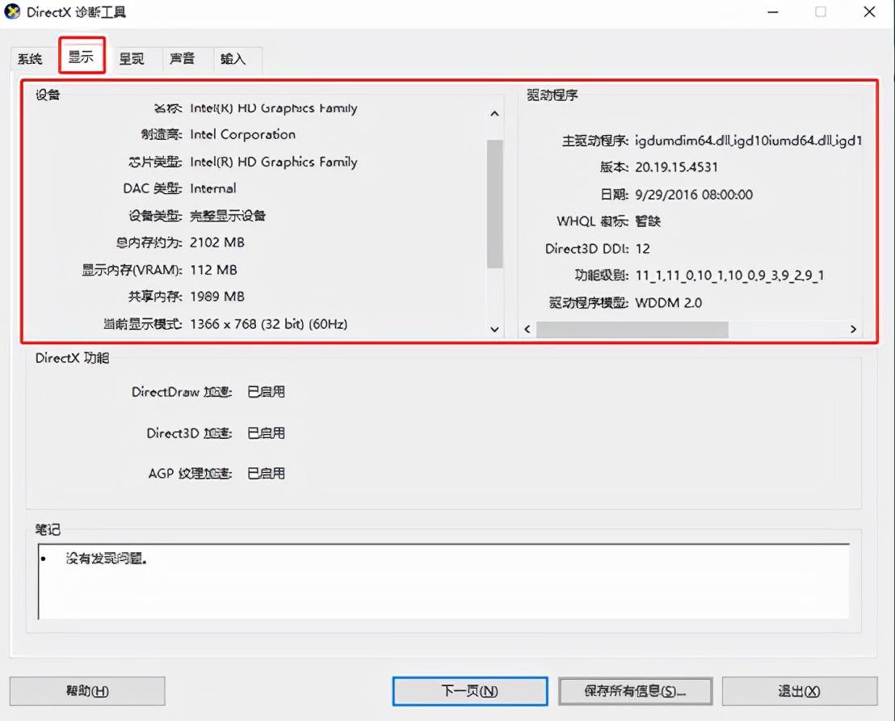This screenshot has width=895, height=721.
Task: Exit using the 退出(X) button
Action: 799,691
